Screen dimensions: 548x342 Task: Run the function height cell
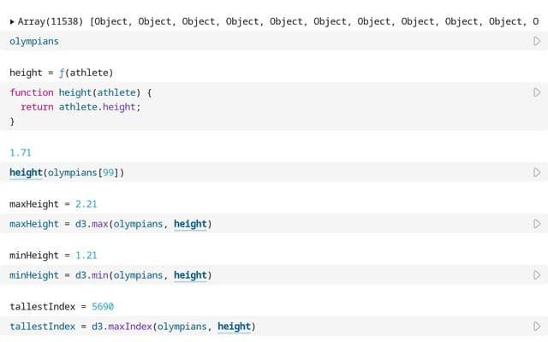(537, 92)
